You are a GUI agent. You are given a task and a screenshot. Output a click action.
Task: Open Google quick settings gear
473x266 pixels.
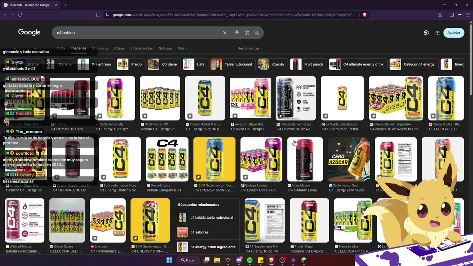pyautogui.click(x=426, y=33)
